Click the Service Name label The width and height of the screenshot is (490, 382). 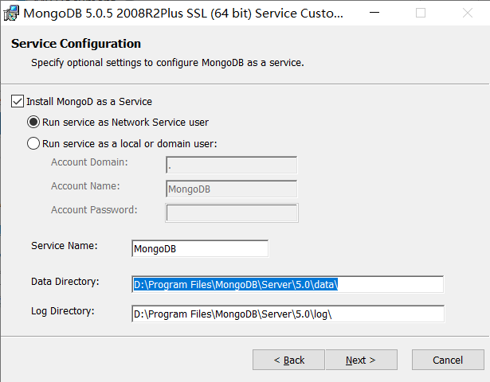(x=65, y=246)
